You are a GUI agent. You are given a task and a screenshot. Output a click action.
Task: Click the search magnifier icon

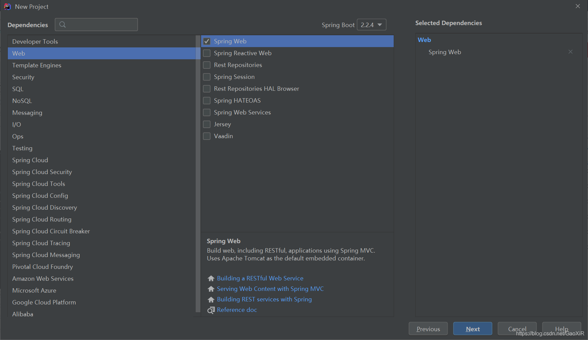pyautogui.click(x=62, y=24)
